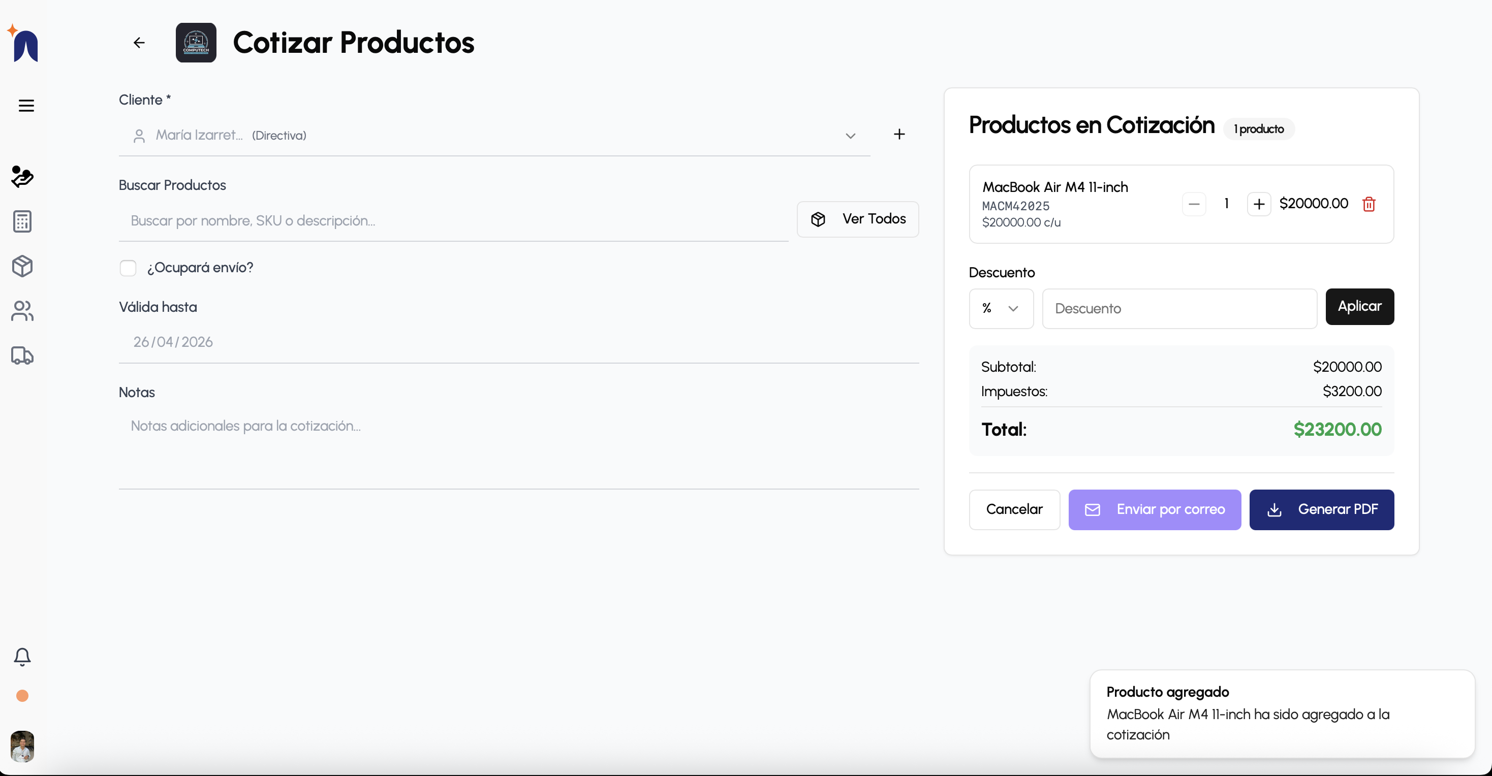
Task: Open the clients people icon in sidebar
Action: click(x=22, y=311)
